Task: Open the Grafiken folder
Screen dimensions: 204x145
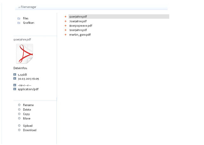Action: (29, 23)
